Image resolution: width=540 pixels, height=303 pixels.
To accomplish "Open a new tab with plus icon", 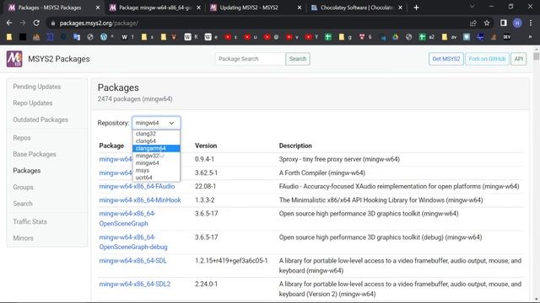I will (x=416, y=8).
